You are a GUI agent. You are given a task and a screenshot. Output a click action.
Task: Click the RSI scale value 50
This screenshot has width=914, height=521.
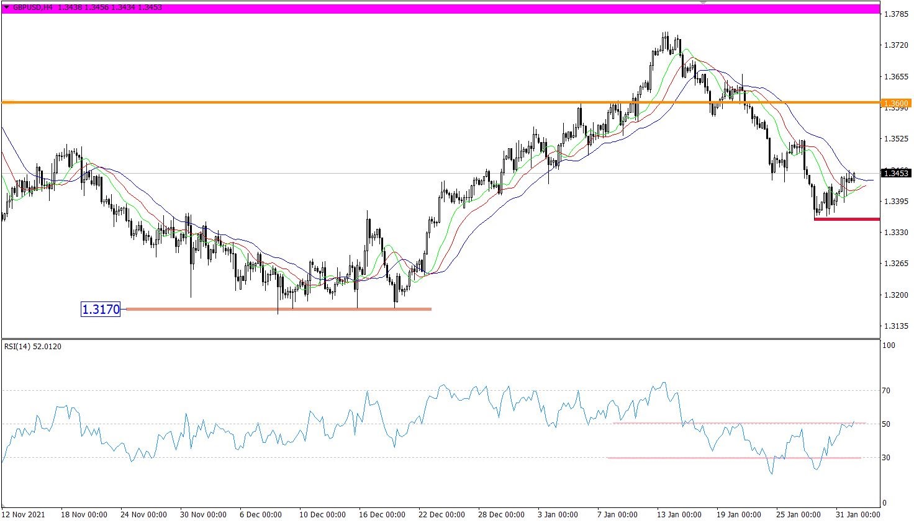(886, 424)
